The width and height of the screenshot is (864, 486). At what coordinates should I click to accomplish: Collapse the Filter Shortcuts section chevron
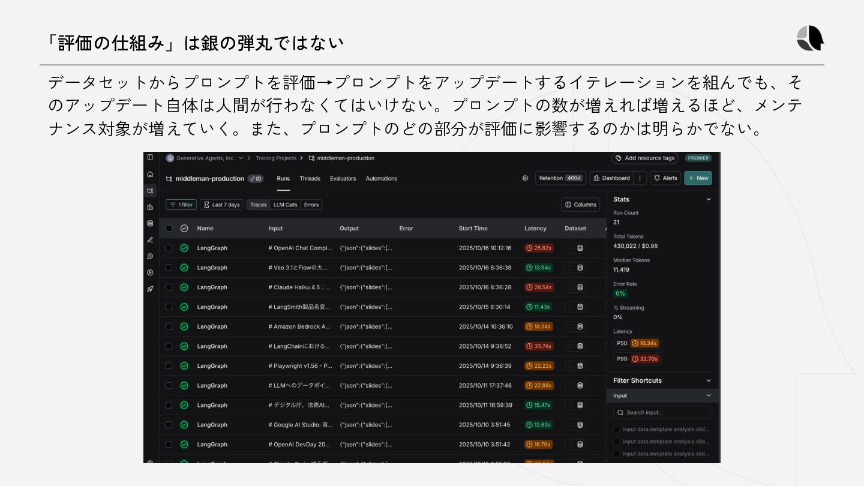(x=708, y=380)
